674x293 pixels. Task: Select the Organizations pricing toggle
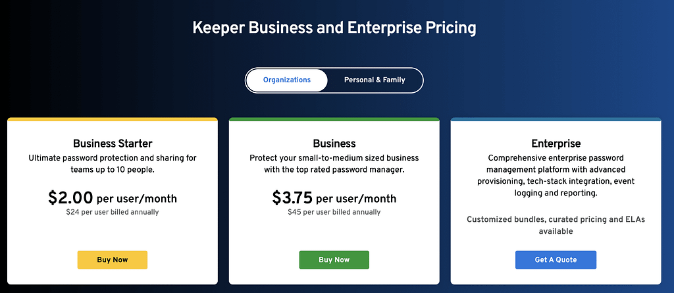pyautogui.click(x=286, y=80)
